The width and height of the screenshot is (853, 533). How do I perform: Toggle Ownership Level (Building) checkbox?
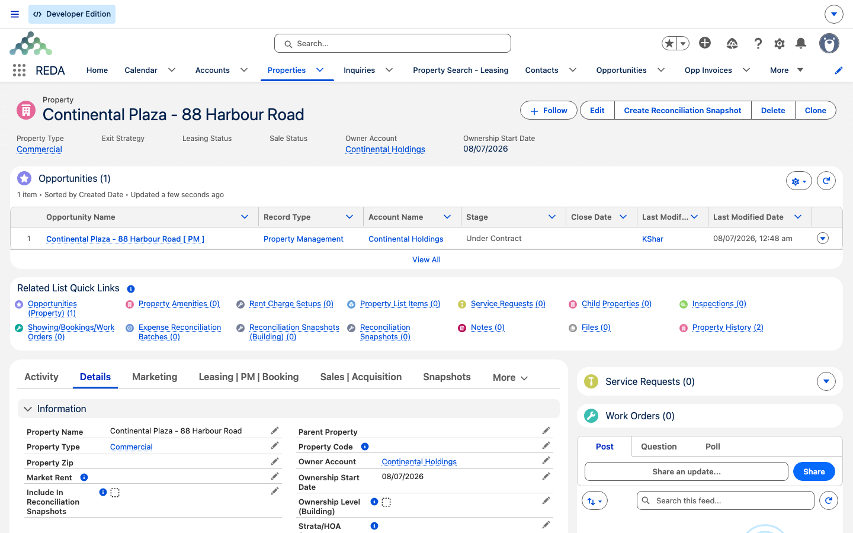tap(386, 502)
